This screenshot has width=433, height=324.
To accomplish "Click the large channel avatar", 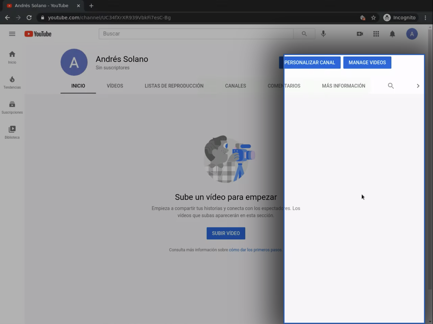I will [74, 62].
